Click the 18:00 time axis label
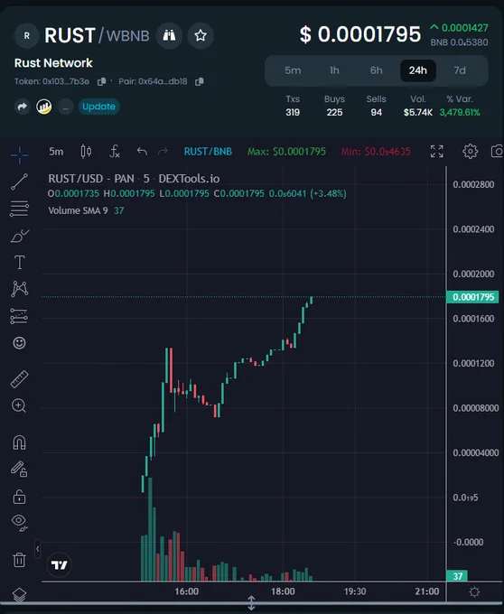 [283, 591]
